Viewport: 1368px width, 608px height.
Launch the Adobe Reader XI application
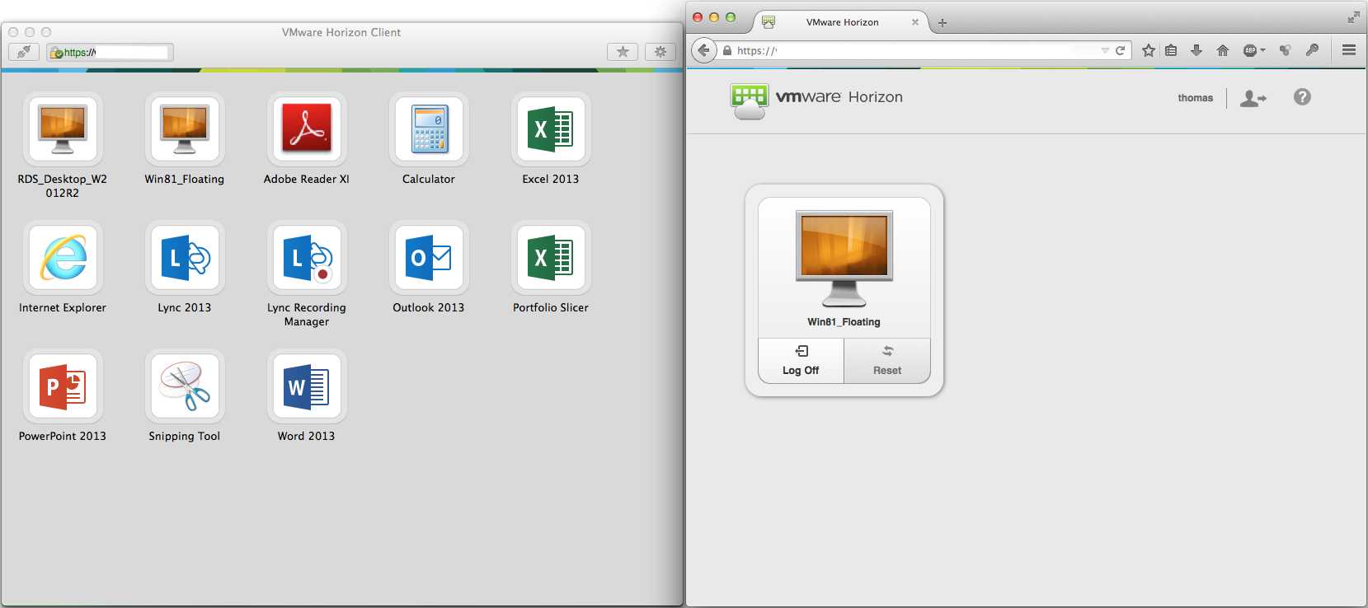click(x=306, y=129)
